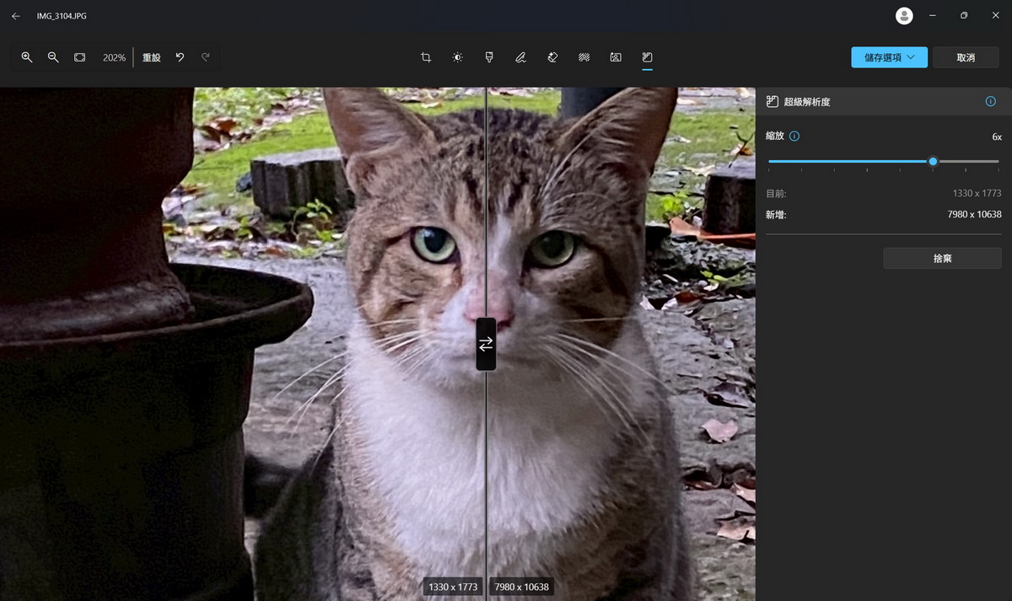Select the super resolution tool tab

pyautogui.click(x=647, y=57)
